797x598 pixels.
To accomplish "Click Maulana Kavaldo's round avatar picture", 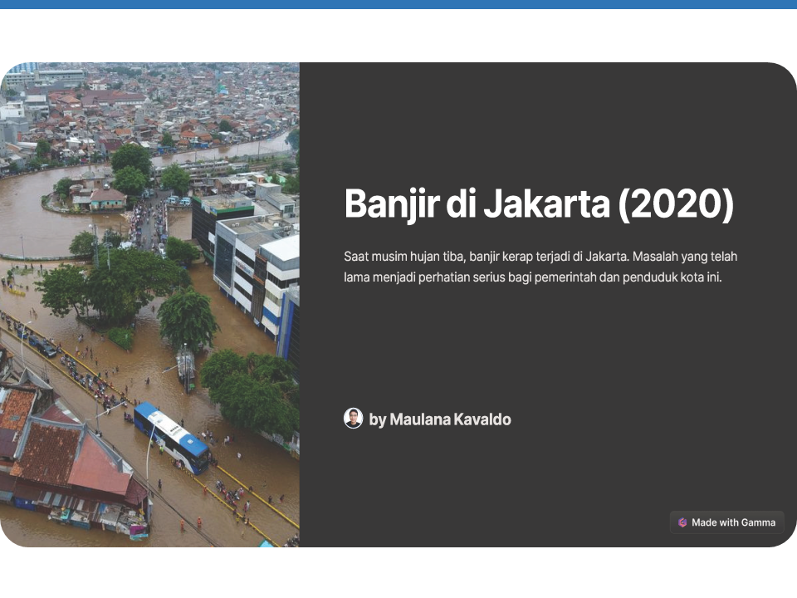I will (x=353, y=419).
